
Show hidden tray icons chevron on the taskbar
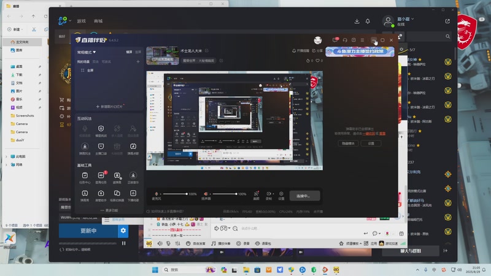point(417,270)
